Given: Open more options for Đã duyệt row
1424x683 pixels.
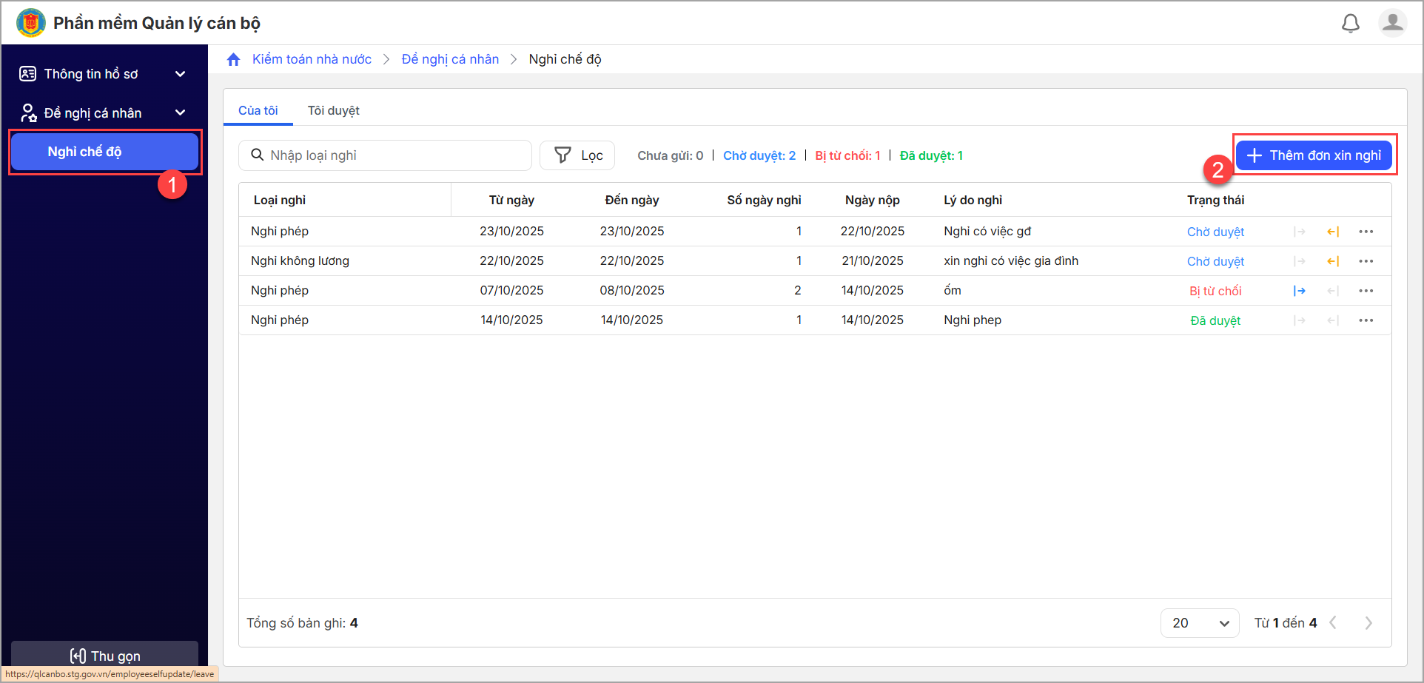Looking at the screenshot, I should tap(1366, 320).
